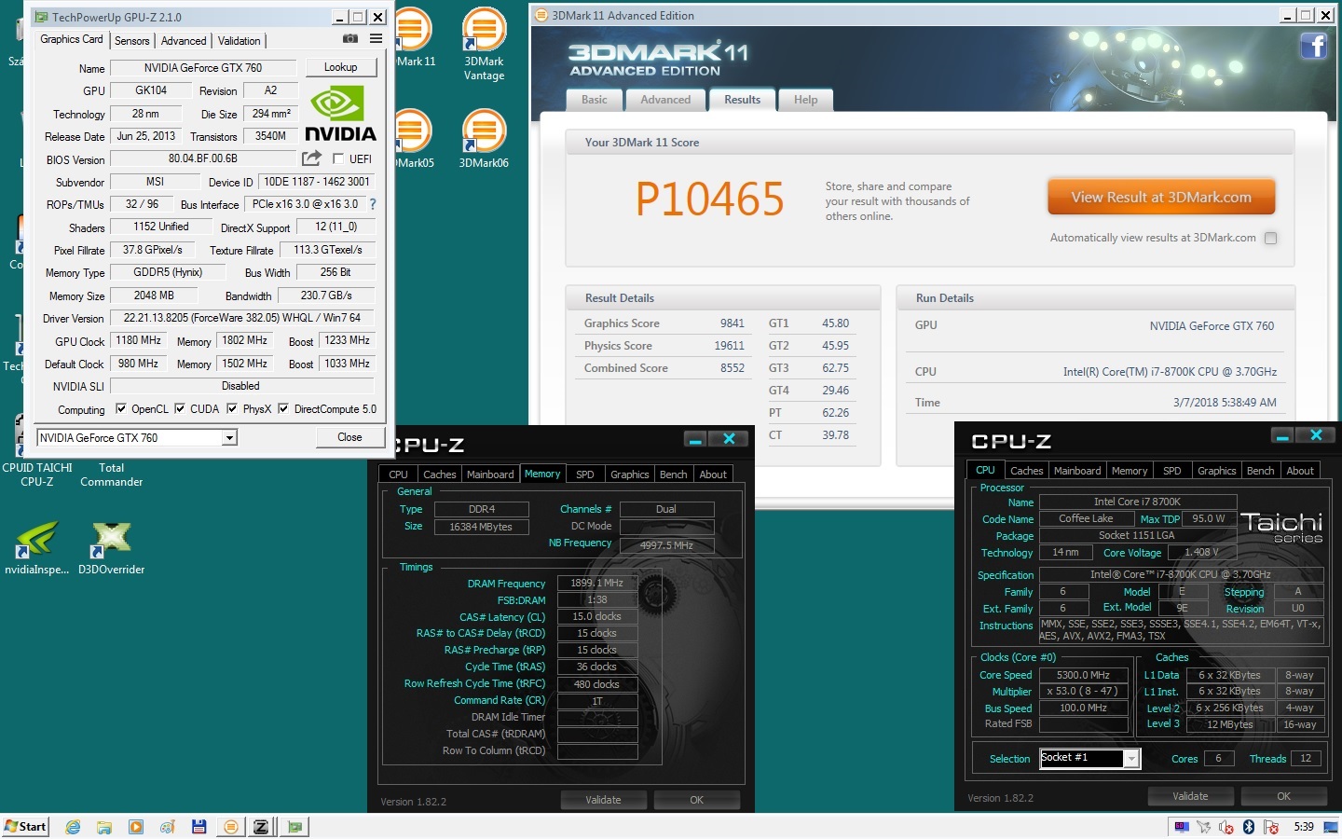Enable automatically view results at 3DMark.com
This screenshot has width=1342, height=839.
(x=1270, y=238)
